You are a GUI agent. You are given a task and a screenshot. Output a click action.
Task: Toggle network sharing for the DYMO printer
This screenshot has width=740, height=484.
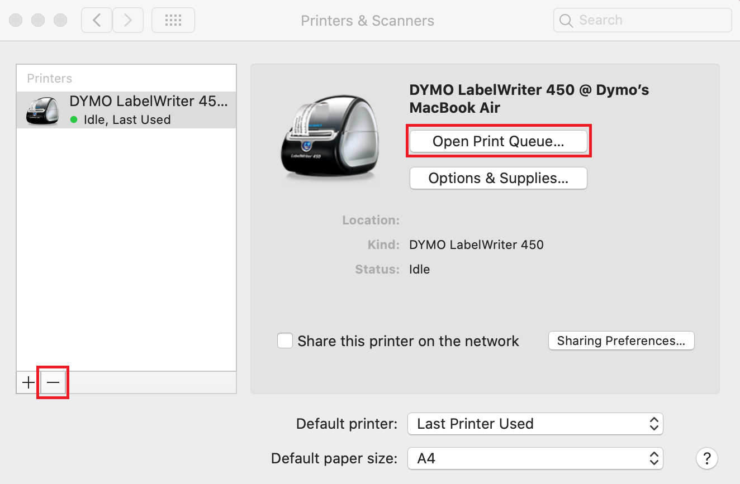[285, 341]
